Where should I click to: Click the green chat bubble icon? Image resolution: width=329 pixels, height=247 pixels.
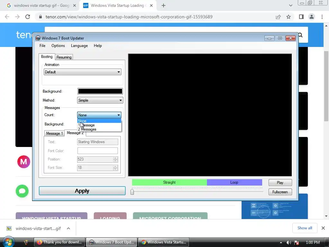pos(22,191)
